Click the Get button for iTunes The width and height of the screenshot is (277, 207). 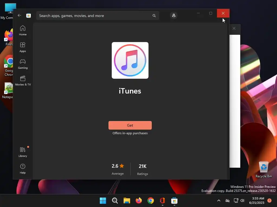(130, 125)
